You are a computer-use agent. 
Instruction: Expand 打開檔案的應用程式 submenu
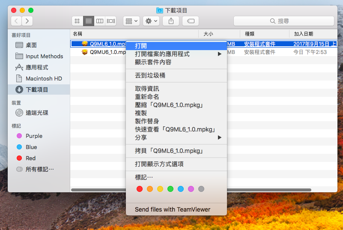pyautogui.click(x=176, y=54)
